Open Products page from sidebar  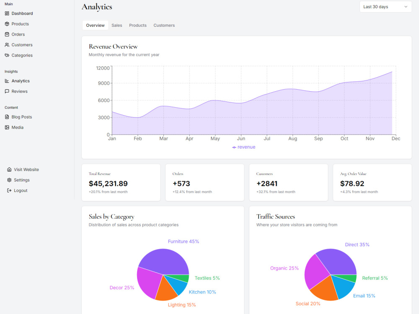(x=20, y=24)
